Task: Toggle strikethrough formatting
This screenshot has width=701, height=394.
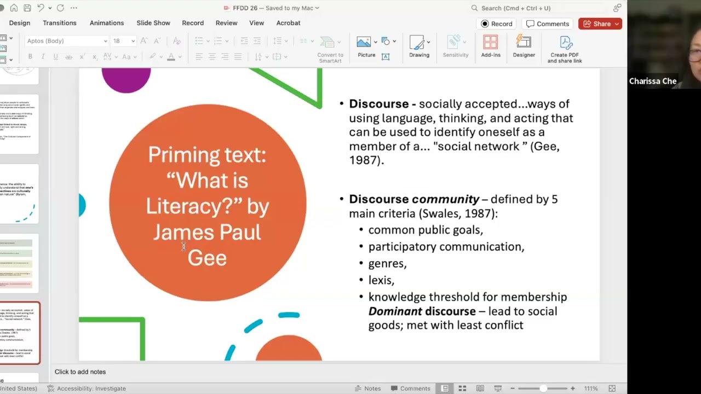Action: click(x=68, y=57)
